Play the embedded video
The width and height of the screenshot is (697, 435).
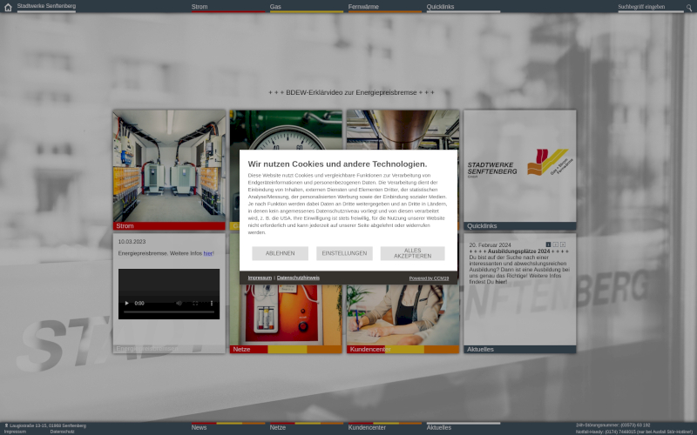point(126,303)
